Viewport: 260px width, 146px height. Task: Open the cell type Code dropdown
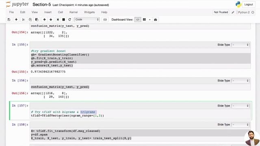click(87, 19)
